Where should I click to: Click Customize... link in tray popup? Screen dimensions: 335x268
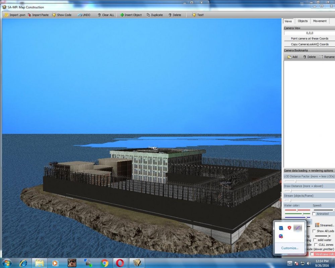[x=289, y=248]
